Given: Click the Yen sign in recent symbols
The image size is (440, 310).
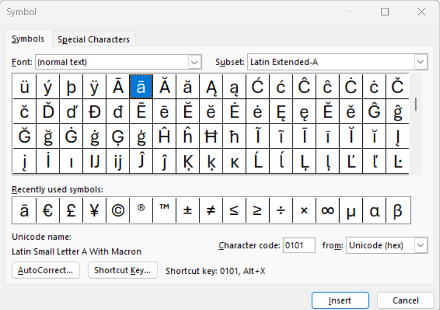Looking at the screenshot, I should [x=94, y=211].
